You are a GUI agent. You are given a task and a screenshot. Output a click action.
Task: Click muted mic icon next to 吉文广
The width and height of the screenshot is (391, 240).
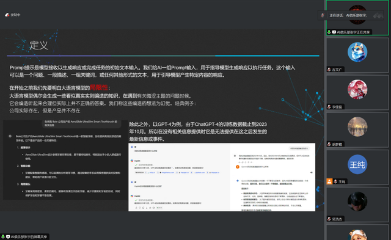click(329, 70)
